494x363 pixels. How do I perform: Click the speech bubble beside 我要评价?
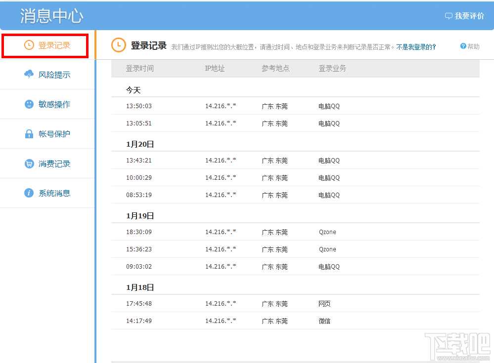448,15
